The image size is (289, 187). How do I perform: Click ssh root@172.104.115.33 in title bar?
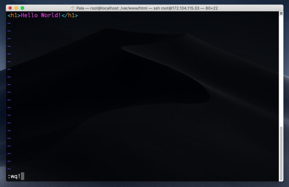pyautogui.click(x=175, y=8)
